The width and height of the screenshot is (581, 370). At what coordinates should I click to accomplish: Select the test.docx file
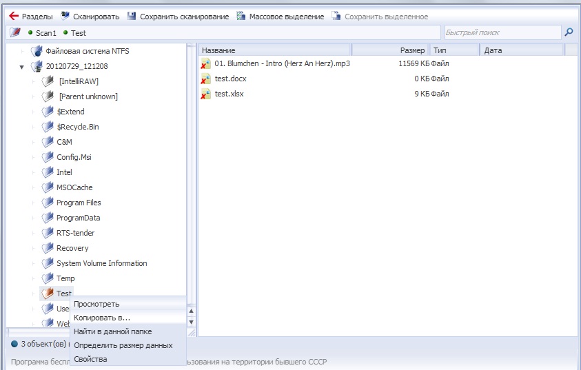click(x=230, y=79)
